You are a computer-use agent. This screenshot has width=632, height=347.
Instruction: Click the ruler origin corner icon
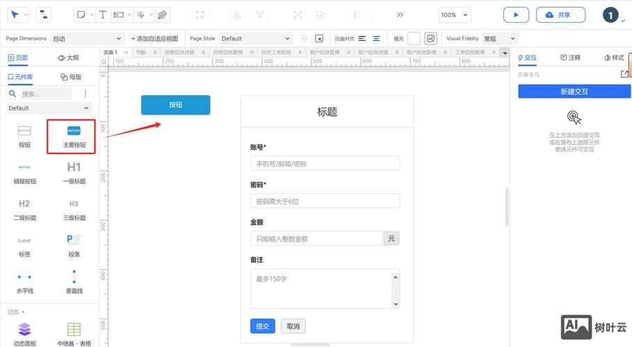click(104, 62)
